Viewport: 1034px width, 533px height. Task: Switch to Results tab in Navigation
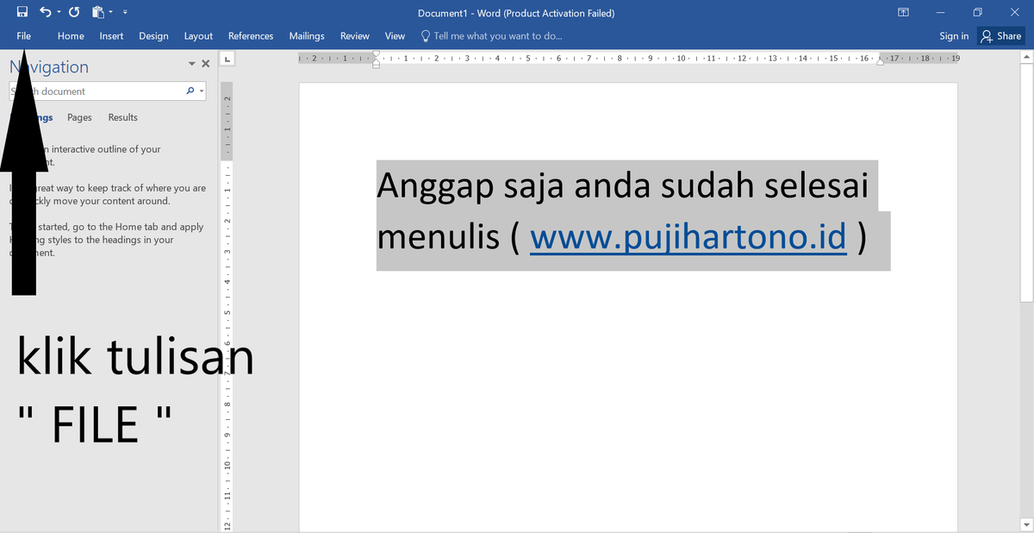tap(122, 117)
